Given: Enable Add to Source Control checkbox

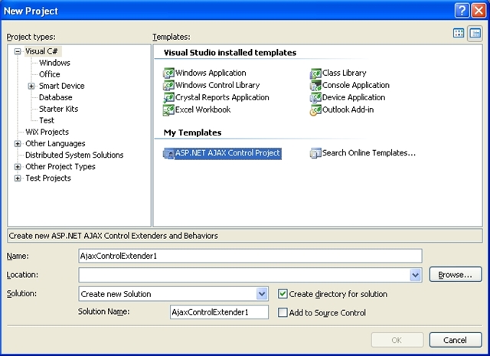Looking at the screenshot, I should pos(283,312).
